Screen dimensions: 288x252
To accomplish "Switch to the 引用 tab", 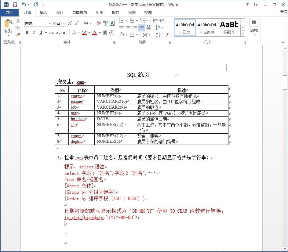I will (x=99, y=13).
